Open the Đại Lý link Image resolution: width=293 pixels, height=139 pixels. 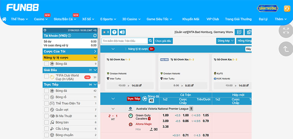coord(263,19)
